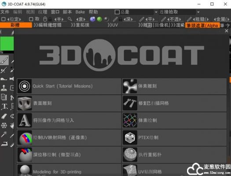The height and width of the screenshot is (176, 231).
Task: Open the dropdown arrow after 总是 field
Action: [x=156, y=12]
